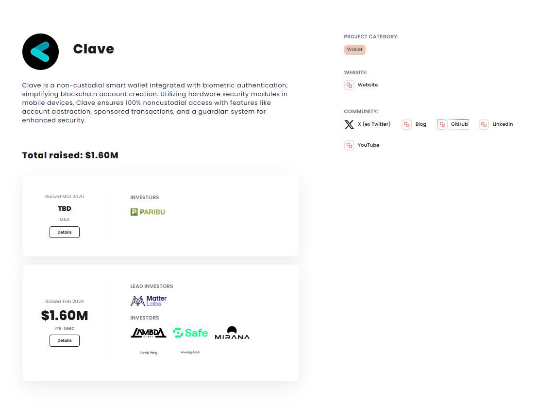
Task: Select the Clave project logo
Action: 40,51
